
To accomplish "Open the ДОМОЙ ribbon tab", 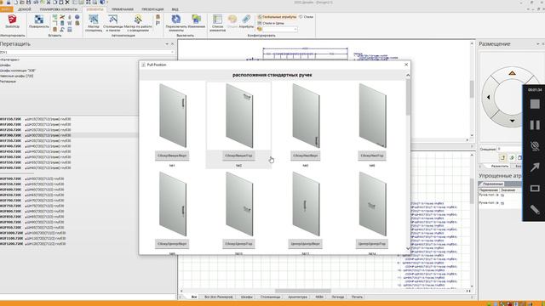I will point(25,9).
